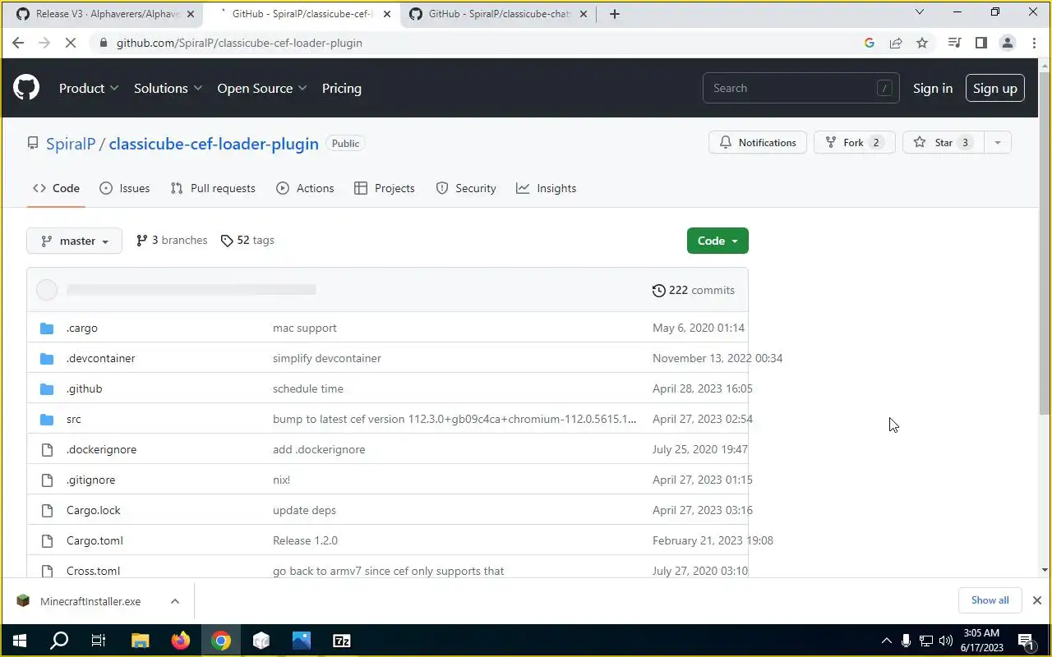Viewport: 1052px width, 657px height.
Task: Open the GitHub home logo
Action: [26, 88]
